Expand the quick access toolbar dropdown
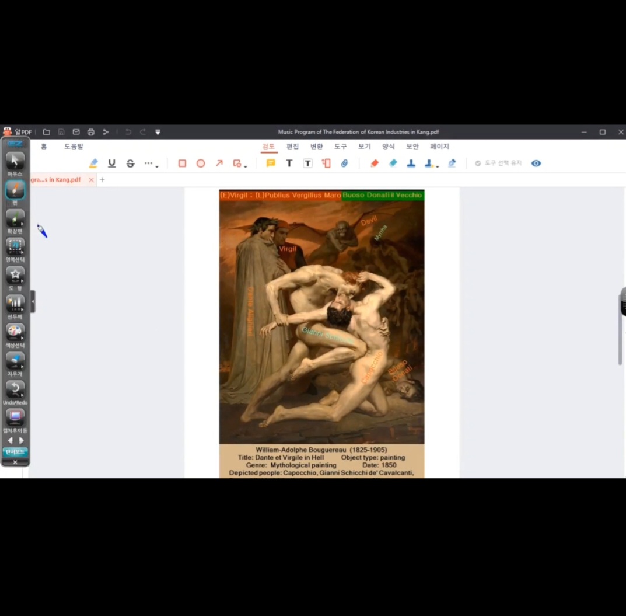This screenshot has width=626, height=616. coord(158,132)
